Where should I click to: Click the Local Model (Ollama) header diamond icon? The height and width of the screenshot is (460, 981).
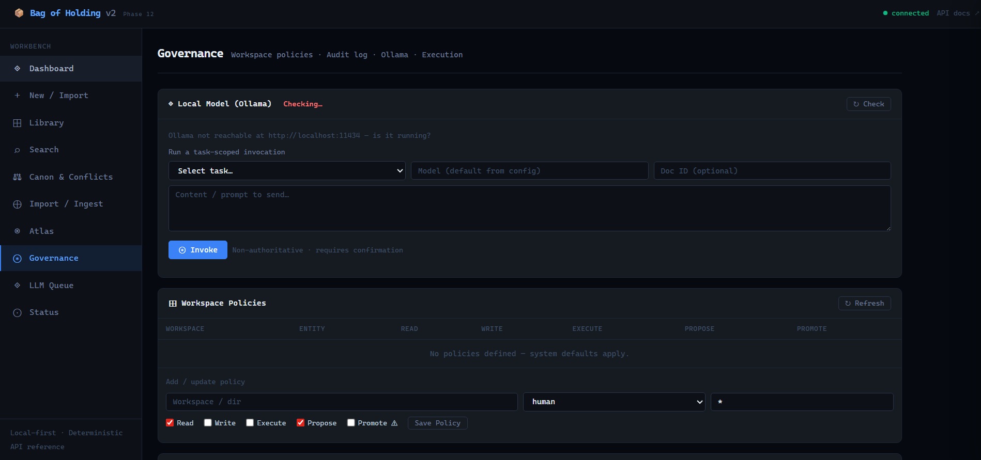pyautogui.click(x=171, y=104)
